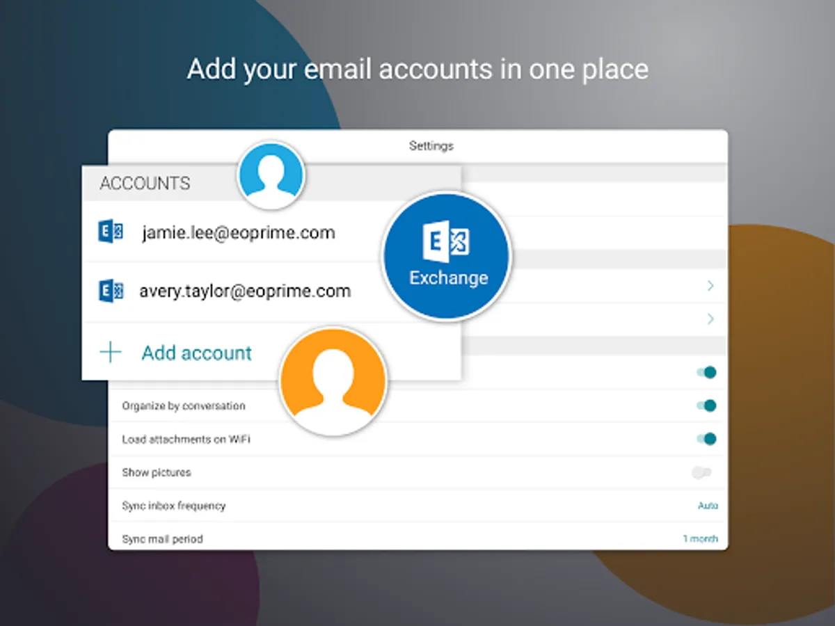Expand the upper chevron settings row

tap(710, 286)
